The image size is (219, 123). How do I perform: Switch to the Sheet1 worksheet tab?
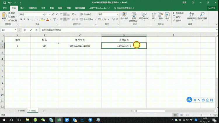tap(22, 111)
